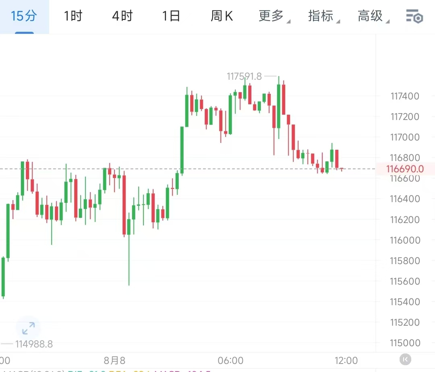Click the current price label 116690.0
Image resolution: width=435 pixels, height=372 pixels.
(405, 169)
